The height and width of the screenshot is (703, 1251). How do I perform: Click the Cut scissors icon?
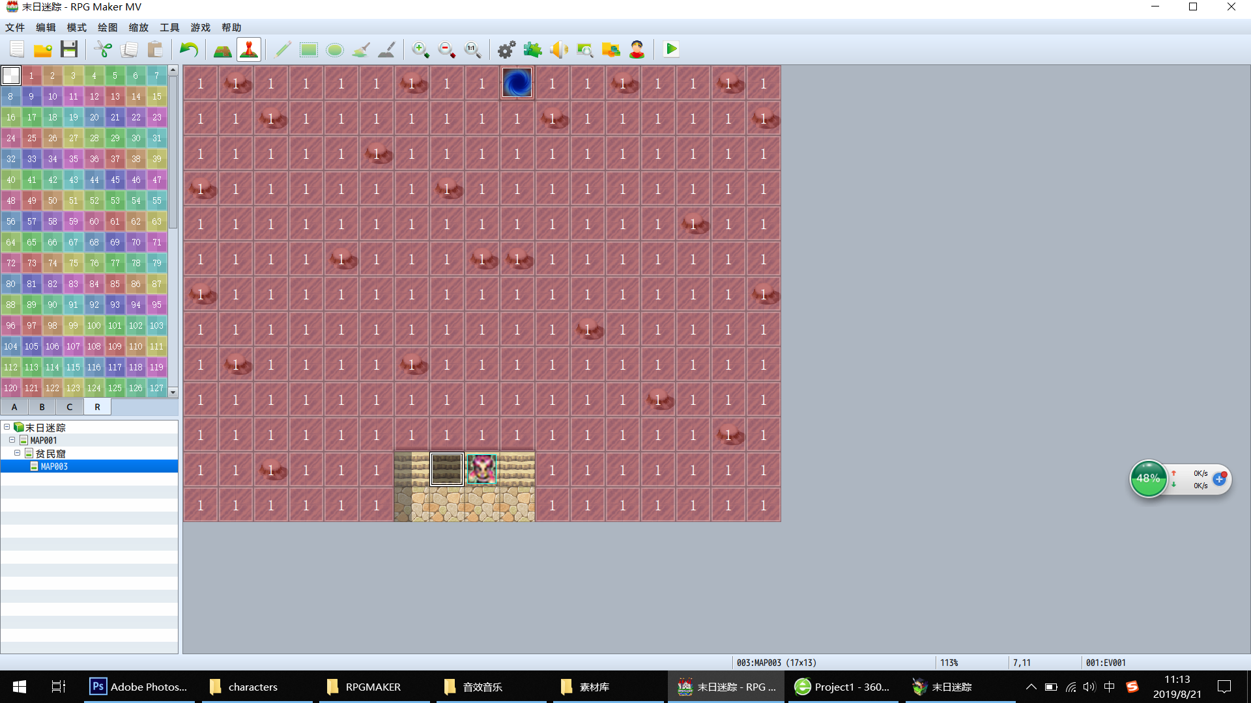coord(103,49)
